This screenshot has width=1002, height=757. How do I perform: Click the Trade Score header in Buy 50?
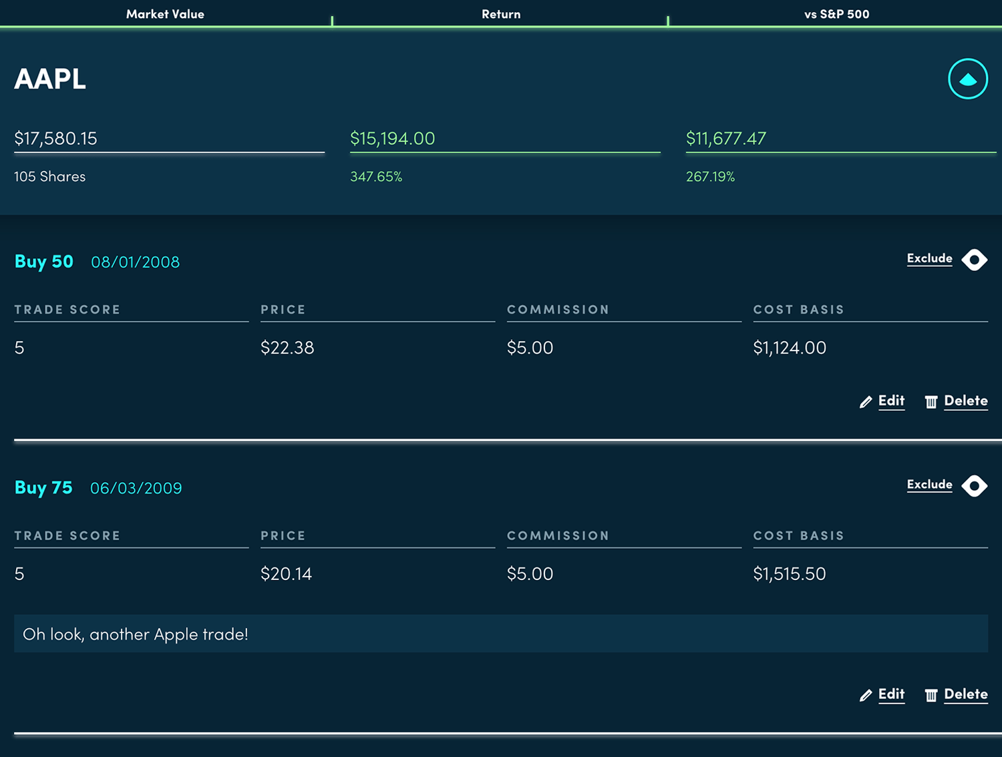point(67,310)
